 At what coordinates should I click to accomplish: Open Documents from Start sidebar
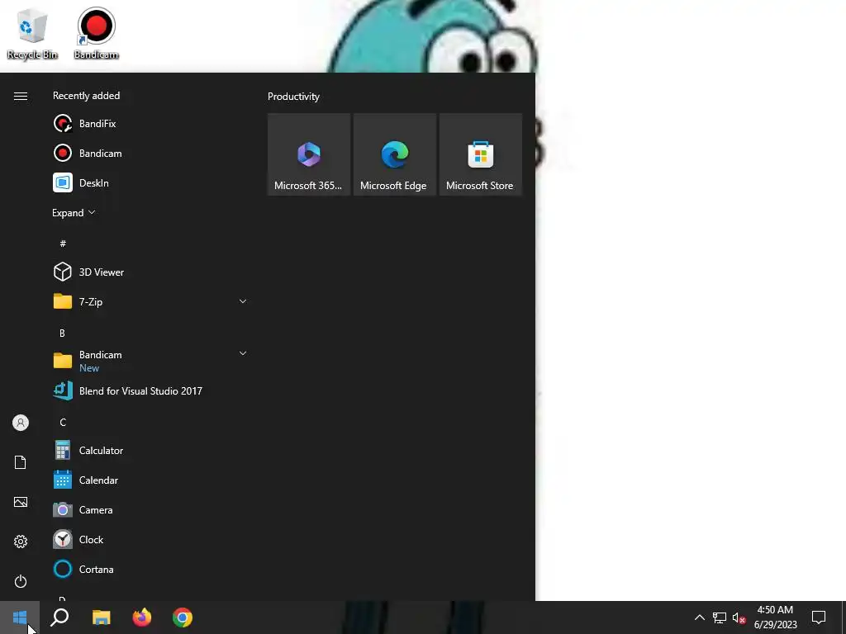tap(21, 462)
